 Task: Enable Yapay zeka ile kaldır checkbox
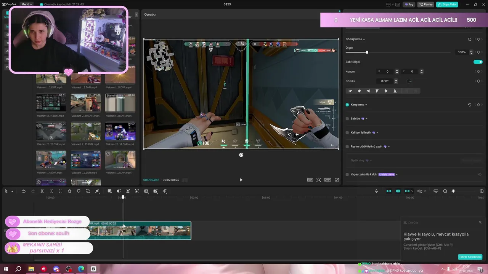(x=347, y=174)
